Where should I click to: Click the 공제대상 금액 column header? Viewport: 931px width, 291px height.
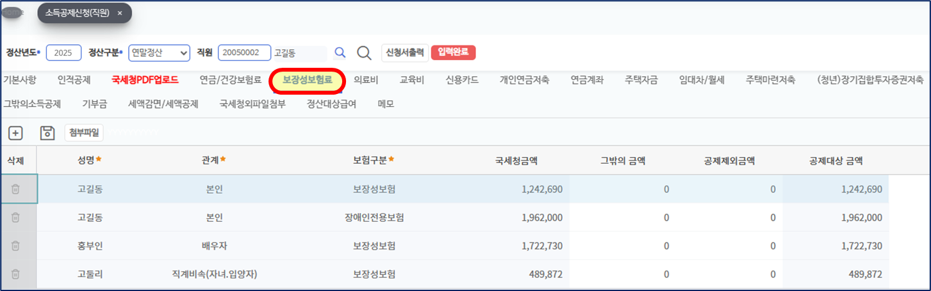click(x=836, y=160)
